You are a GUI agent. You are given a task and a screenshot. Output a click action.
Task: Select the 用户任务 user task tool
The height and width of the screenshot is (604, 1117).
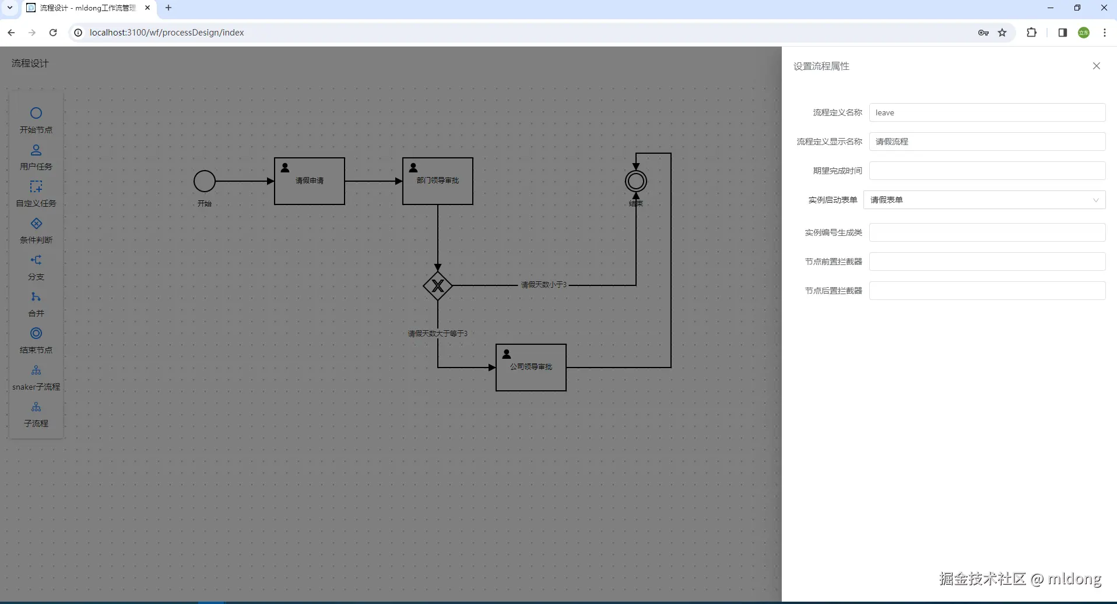pyautogui.click(x=36, y=157)
